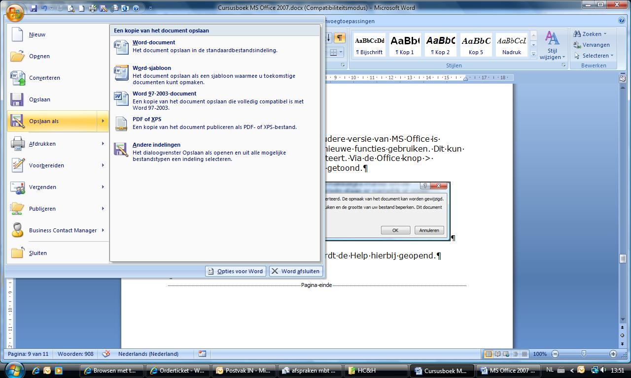Apply the Nadruk style
Screen dimensions: 631x378
(512, 45)
